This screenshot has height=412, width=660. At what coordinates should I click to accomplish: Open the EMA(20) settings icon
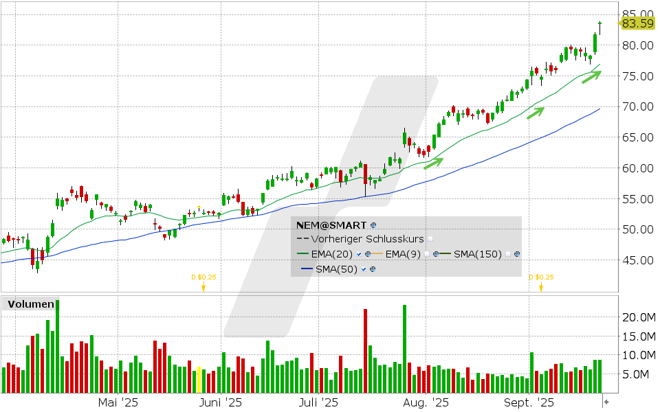point(368,254)
